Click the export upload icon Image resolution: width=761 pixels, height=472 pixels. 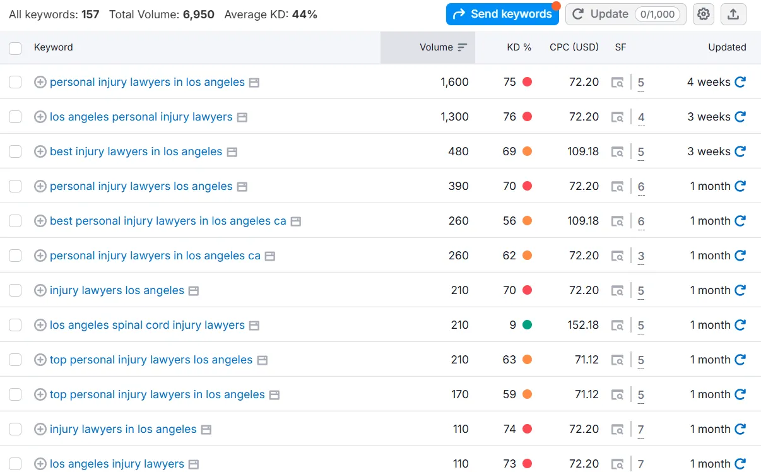click(x=733, y=14)
